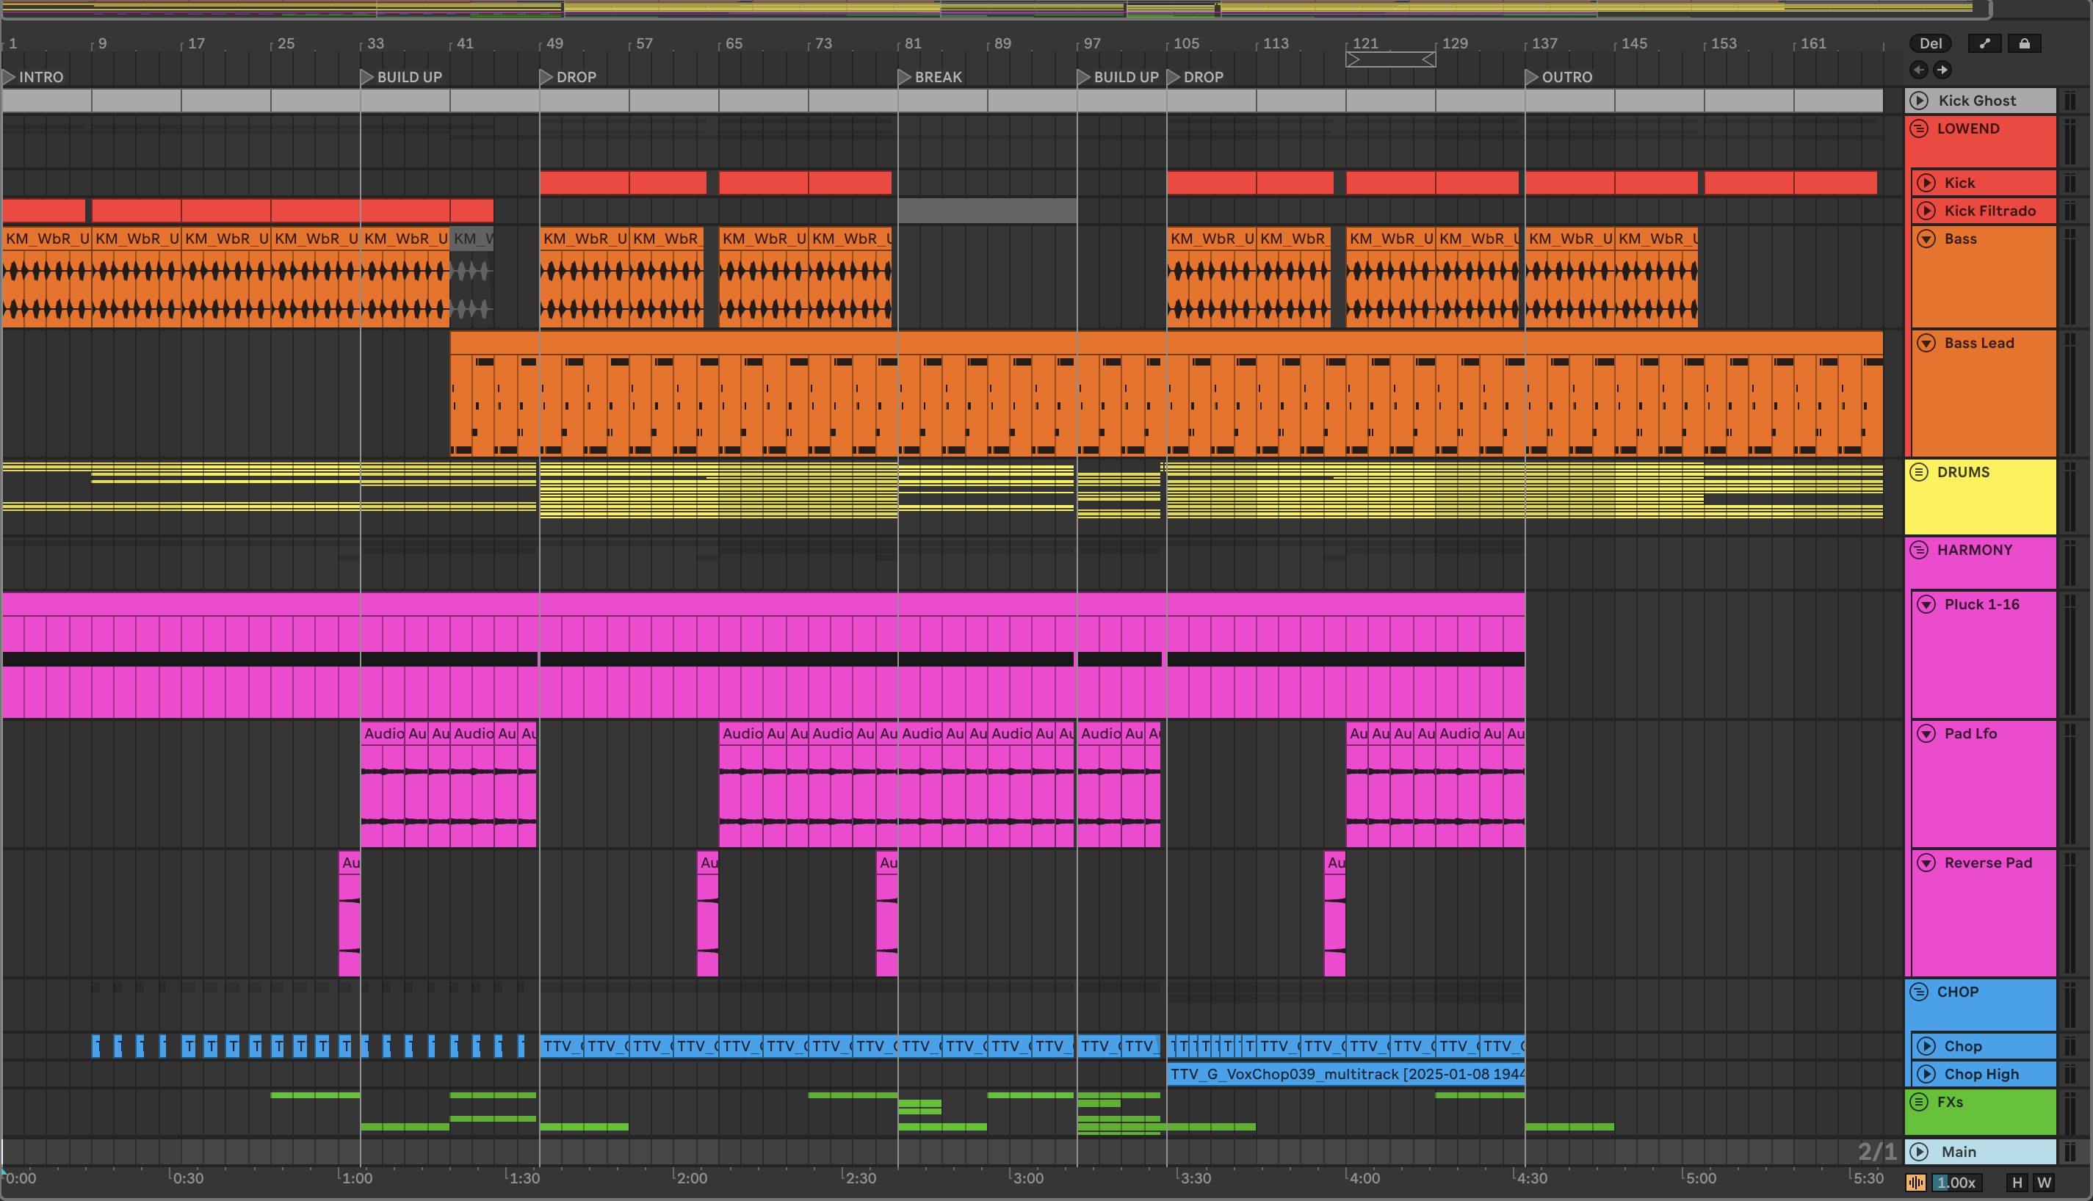
Task: Unfold the DRUMS group track
Action: click(1920, 473)
